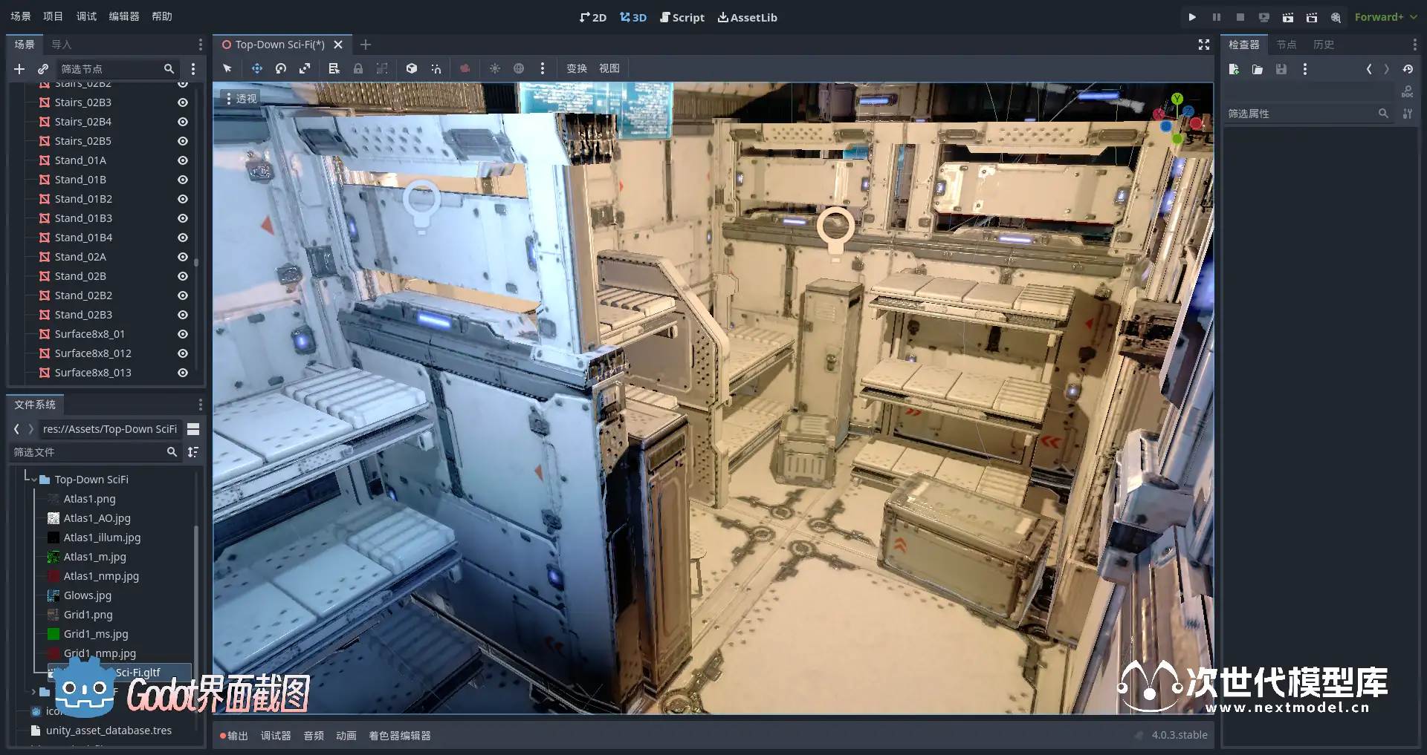Open the load resource folder icon in inspector

[x=1258, y=69]
